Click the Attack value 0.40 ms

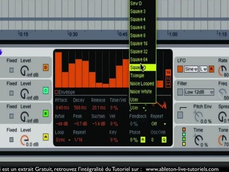(62, 108)
